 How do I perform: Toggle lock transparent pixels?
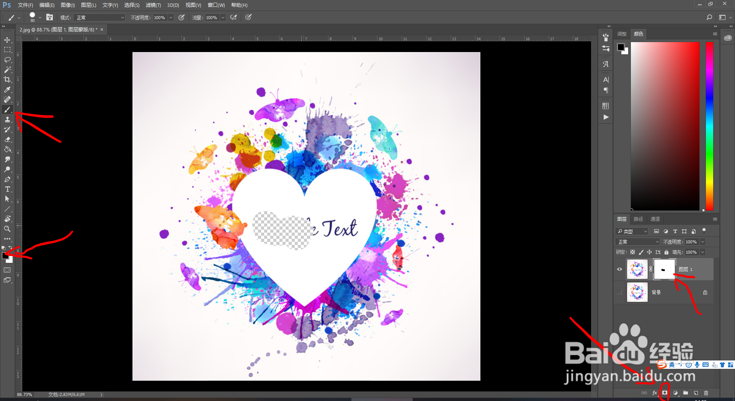coord(632,252)
